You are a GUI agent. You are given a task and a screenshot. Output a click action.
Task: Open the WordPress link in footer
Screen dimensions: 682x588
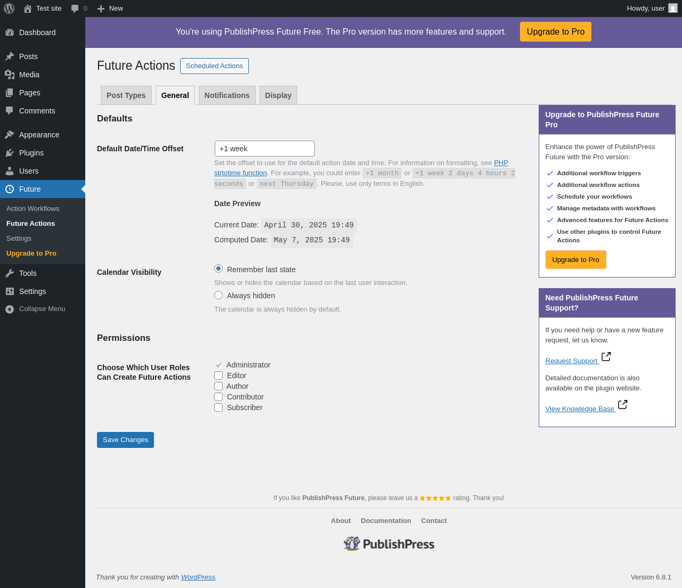point(198,577)
